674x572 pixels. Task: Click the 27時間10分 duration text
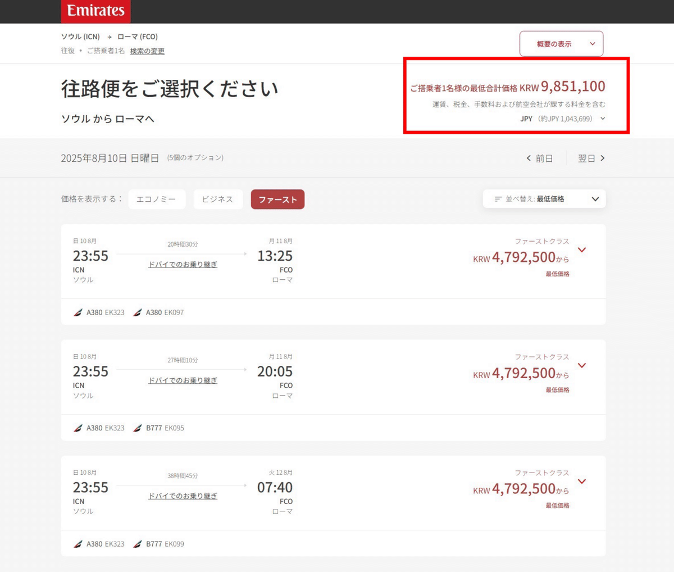(183, 360)
